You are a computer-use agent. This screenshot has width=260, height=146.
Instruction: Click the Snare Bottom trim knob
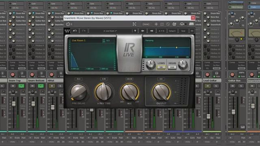(32, 91)
